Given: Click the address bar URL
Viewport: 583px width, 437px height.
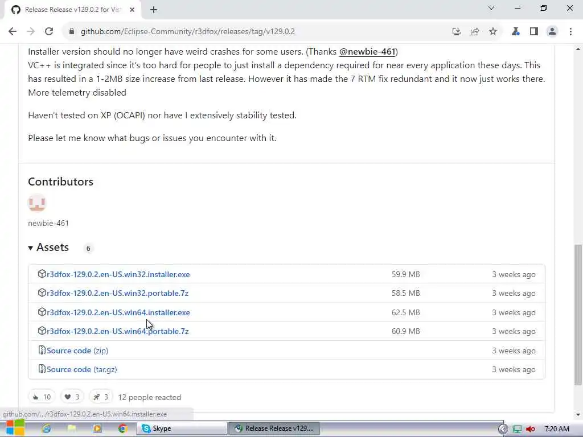Looking at the screenshot, I should coord(188,32).
